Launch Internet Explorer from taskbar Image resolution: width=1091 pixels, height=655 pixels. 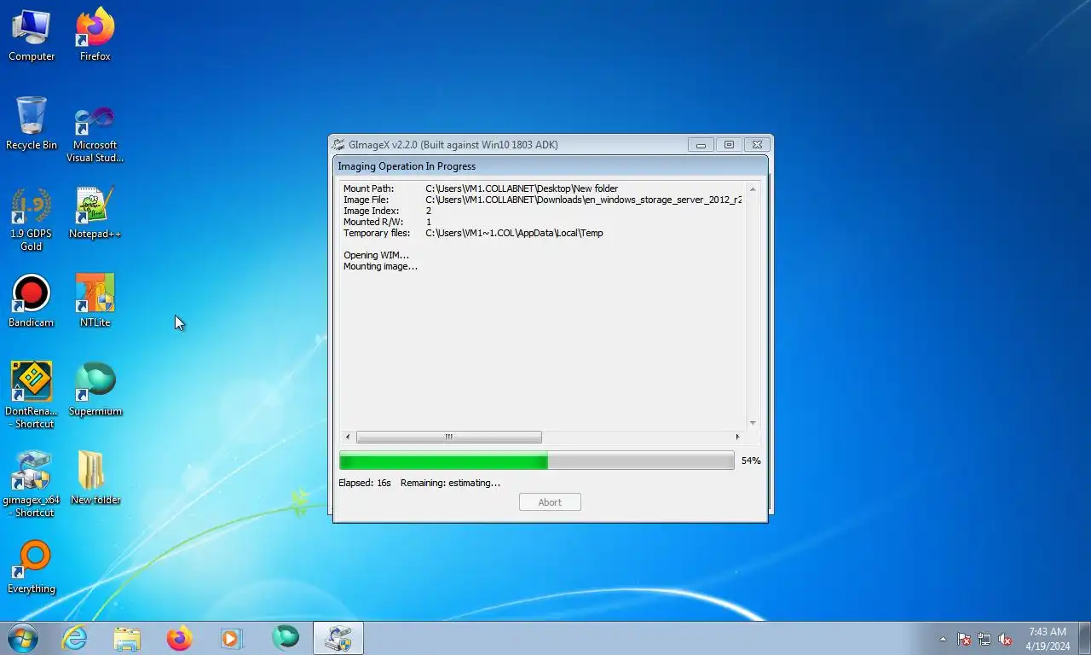[x=75, y=638]
